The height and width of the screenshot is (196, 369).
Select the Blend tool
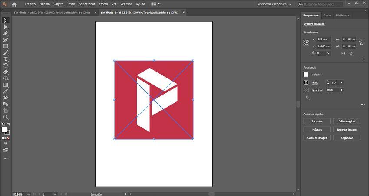6,104
